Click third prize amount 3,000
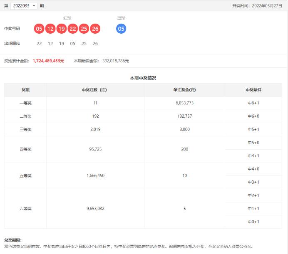Viewport: 288px width, 254px height. click(x=185, y=129)
